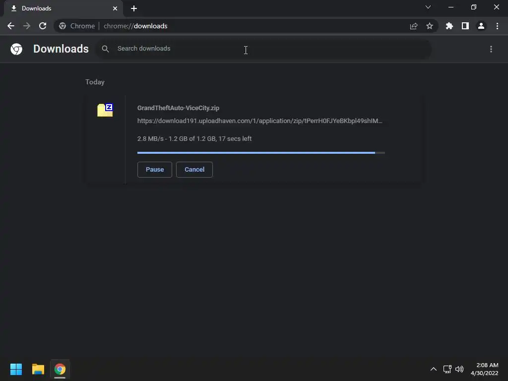Open the uploadhaven download source link
The height and width of the screenshot is (381, 508).
tap(260, 121)
